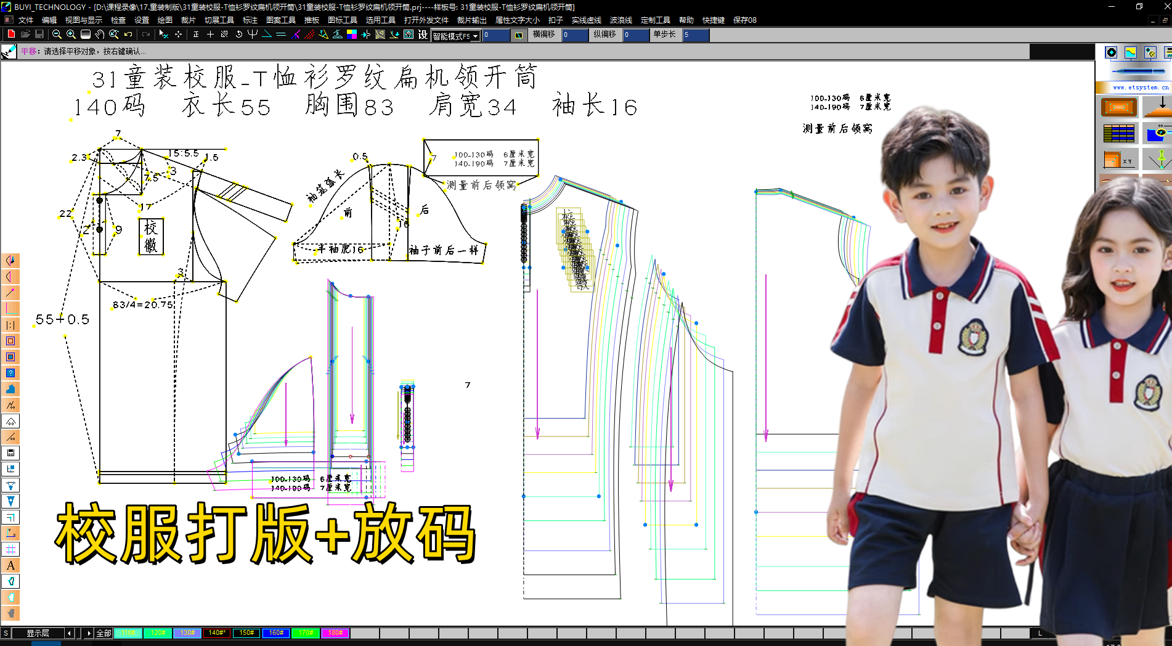Open the 文件 menu
The image size is (1172, 646).
(26, 20)
